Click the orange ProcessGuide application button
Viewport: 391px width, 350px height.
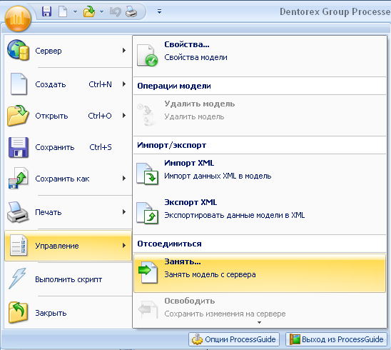coord(17,19)
